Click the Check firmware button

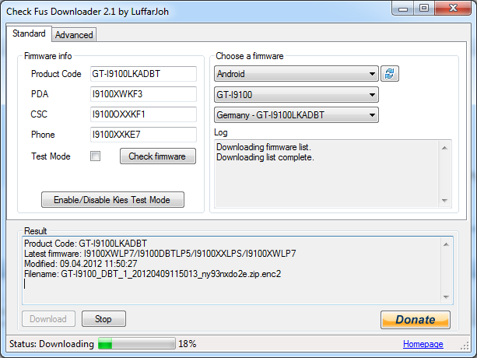click(158, 156)
